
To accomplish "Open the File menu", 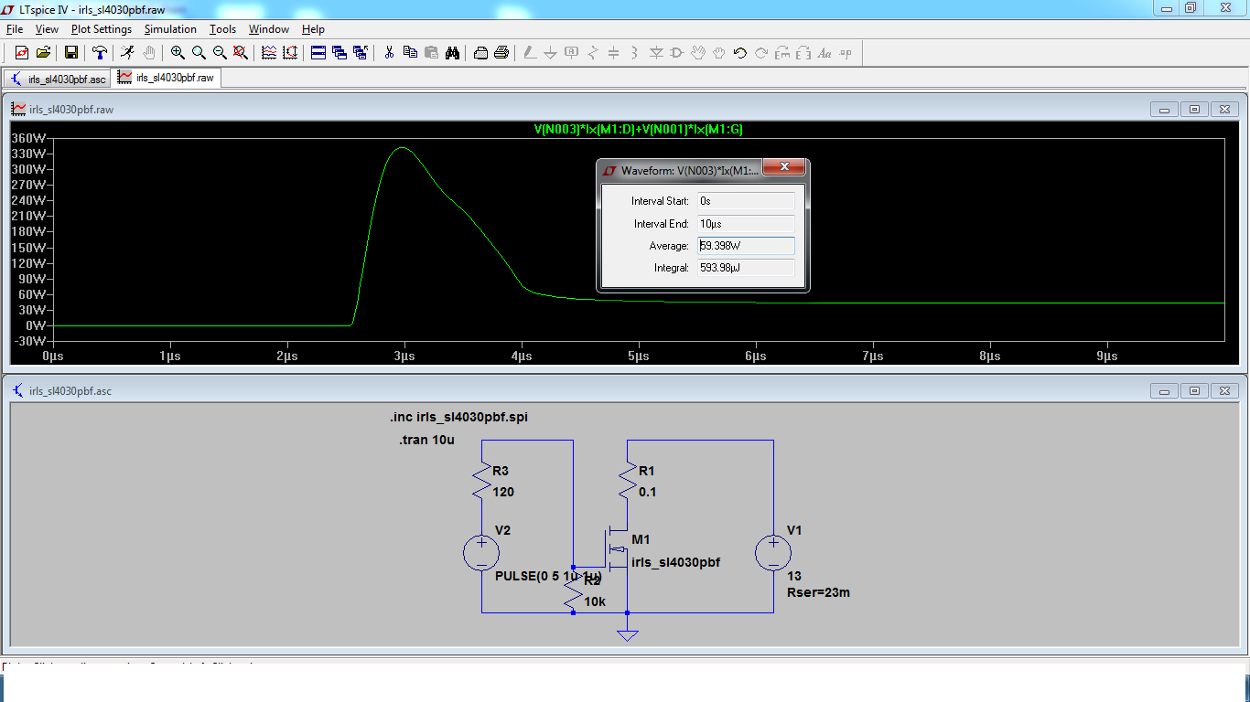I will [x=15, y=29].
